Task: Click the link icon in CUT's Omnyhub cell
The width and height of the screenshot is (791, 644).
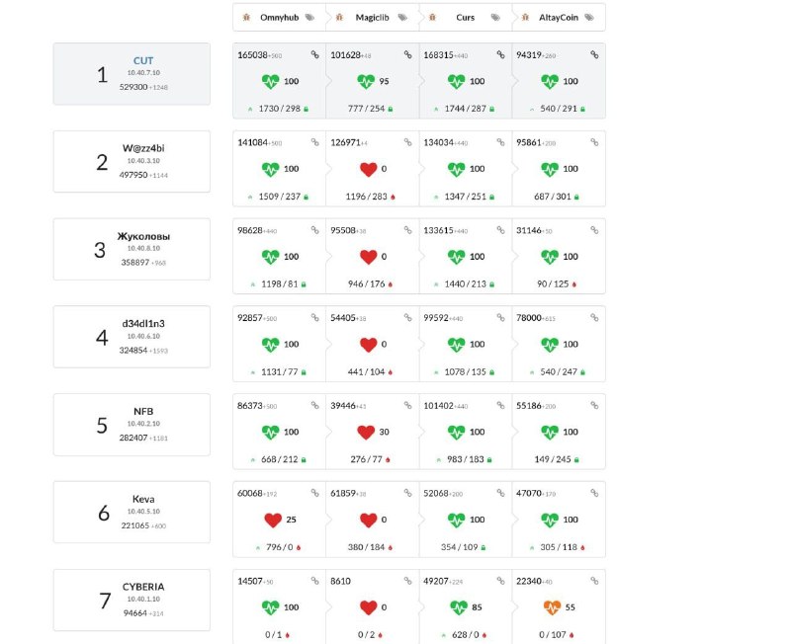Action: [314, 54]
